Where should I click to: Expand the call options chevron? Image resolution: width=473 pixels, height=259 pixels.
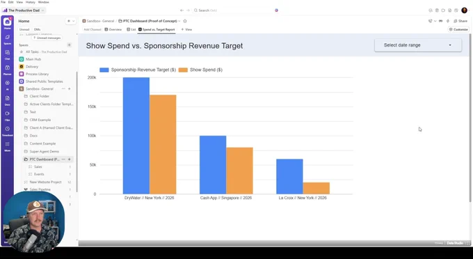(x=435, y=21)
